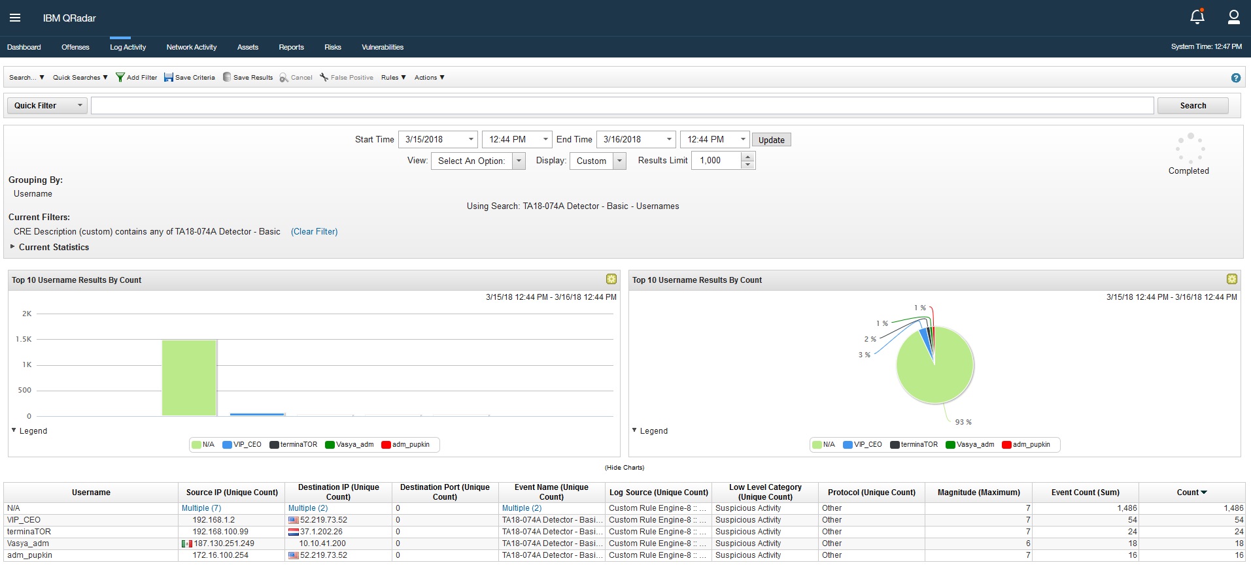Viewport: 1251px width, 567px height.
Task: Click the Save Criteria disk icon
Action: click(169, 77)
